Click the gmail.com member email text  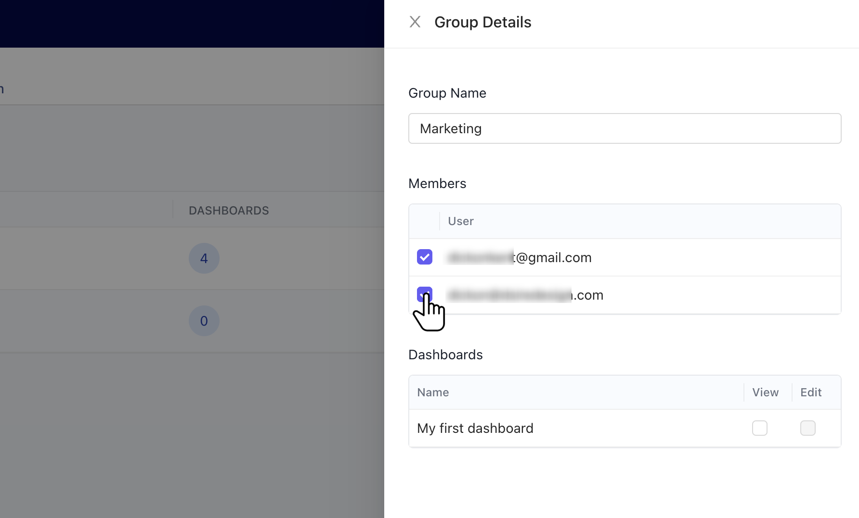click(520, 258)
